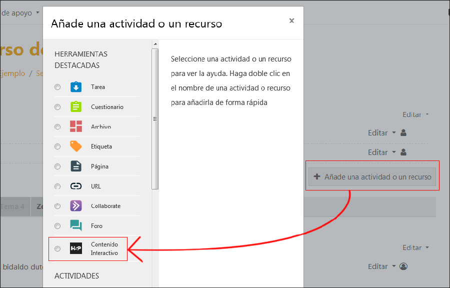450x288 pixels.
Task: Click the Página document icon
Action: click(x=75, y=166)
